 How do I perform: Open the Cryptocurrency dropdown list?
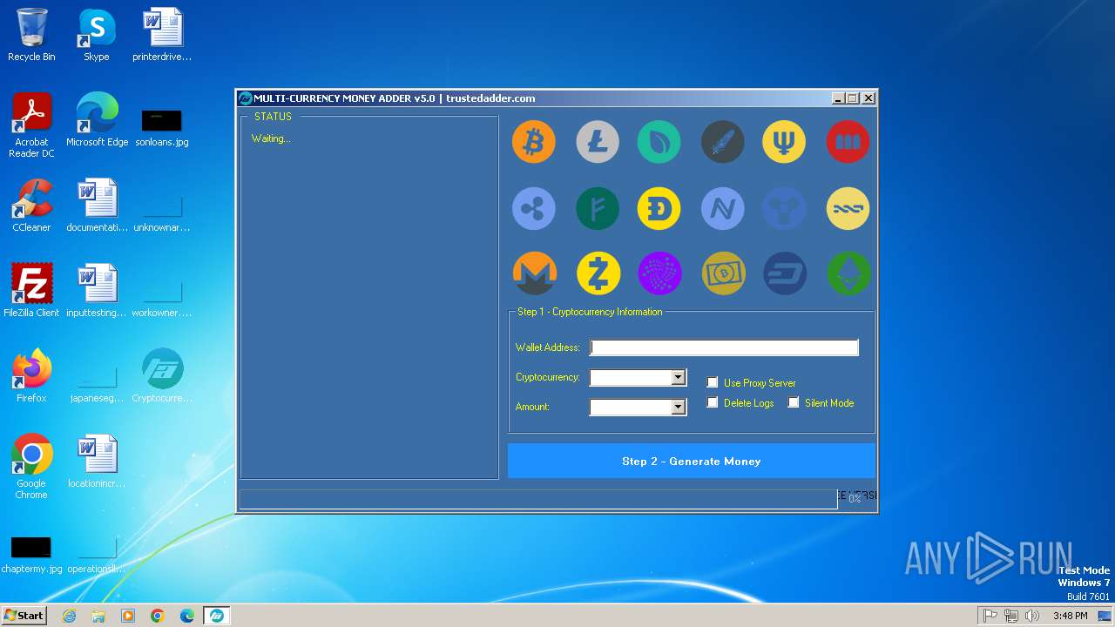click(x=679, y=378)
